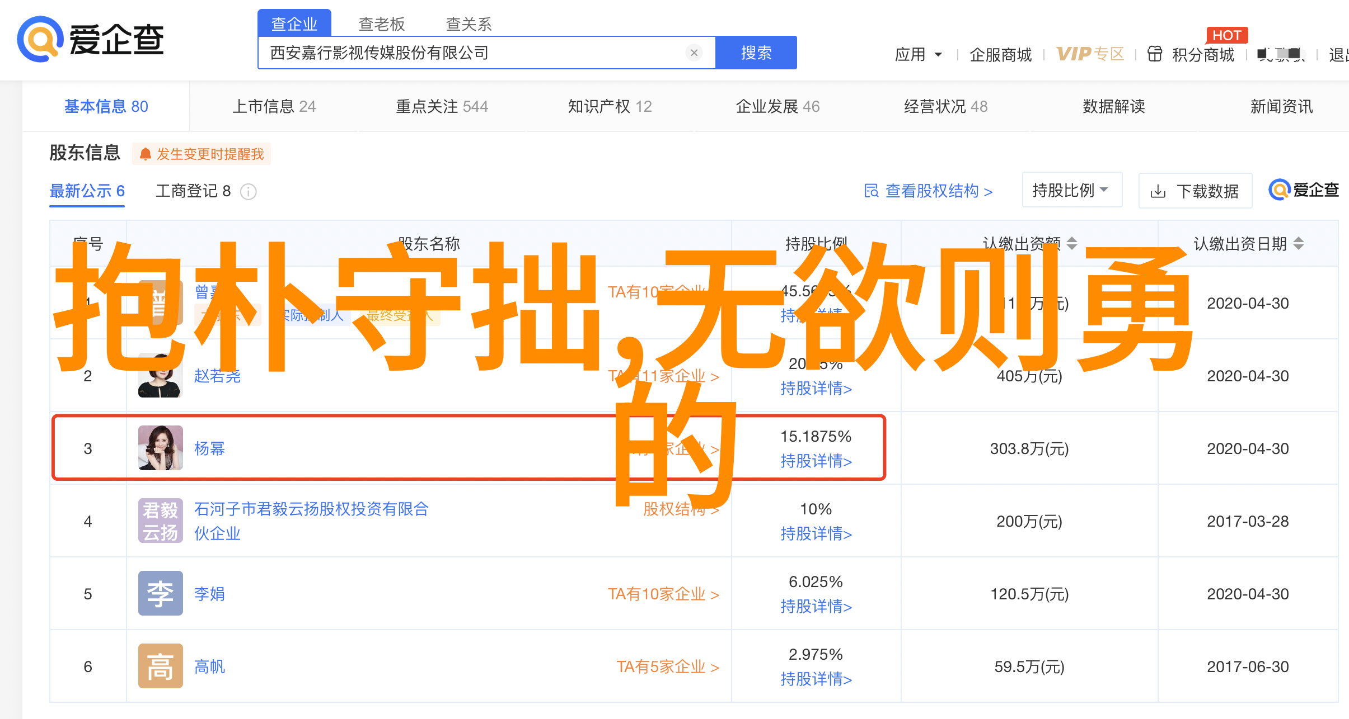
Task: Sort by 认缴出资日期 column arrows
Action: [x=1299, y=243]
